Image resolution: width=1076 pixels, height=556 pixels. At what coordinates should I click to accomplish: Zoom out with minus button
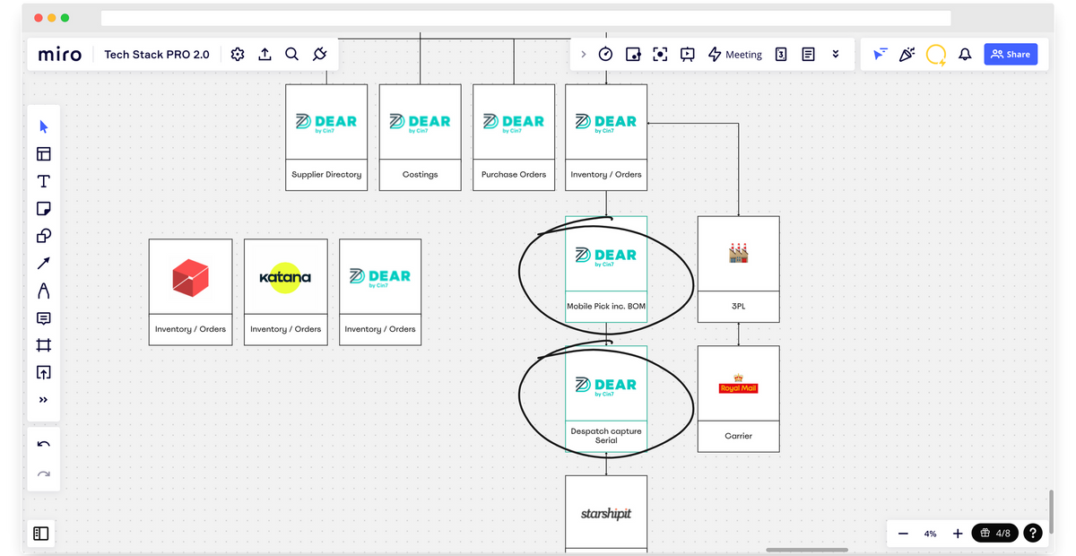click(x=903, y=534)
